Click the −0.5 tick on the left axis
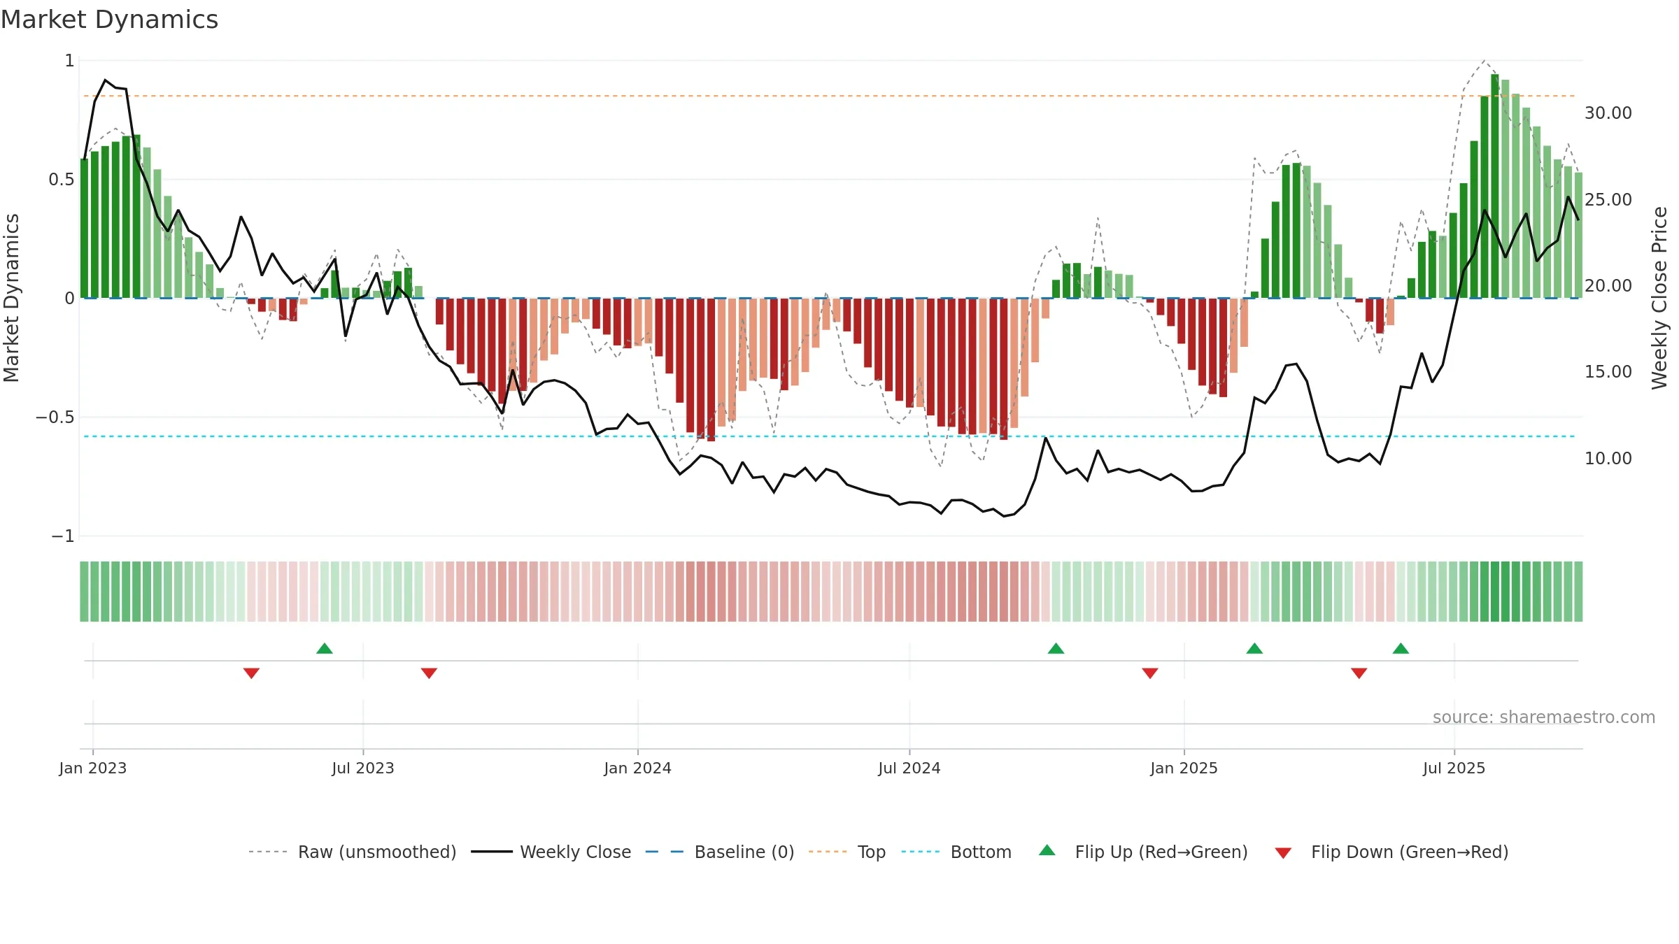The height and width of the screenshot is (944, 1679). tap(55, 417)
